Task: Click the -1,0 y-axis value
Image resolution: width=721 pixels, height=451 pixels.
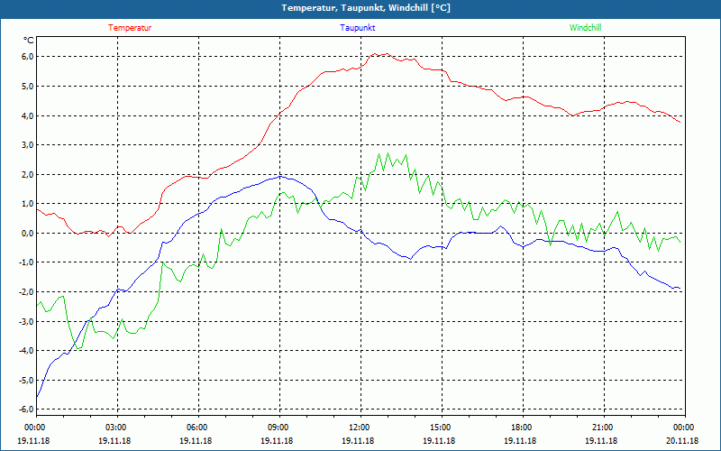Action: (x=27, y=262)
